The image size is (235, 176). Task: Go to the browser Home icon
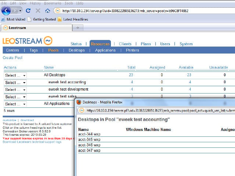48,11
